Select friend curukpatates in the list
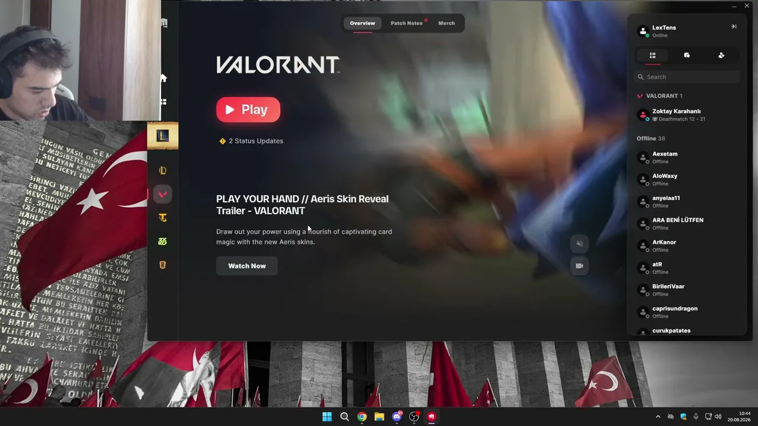 pos(687,331)
